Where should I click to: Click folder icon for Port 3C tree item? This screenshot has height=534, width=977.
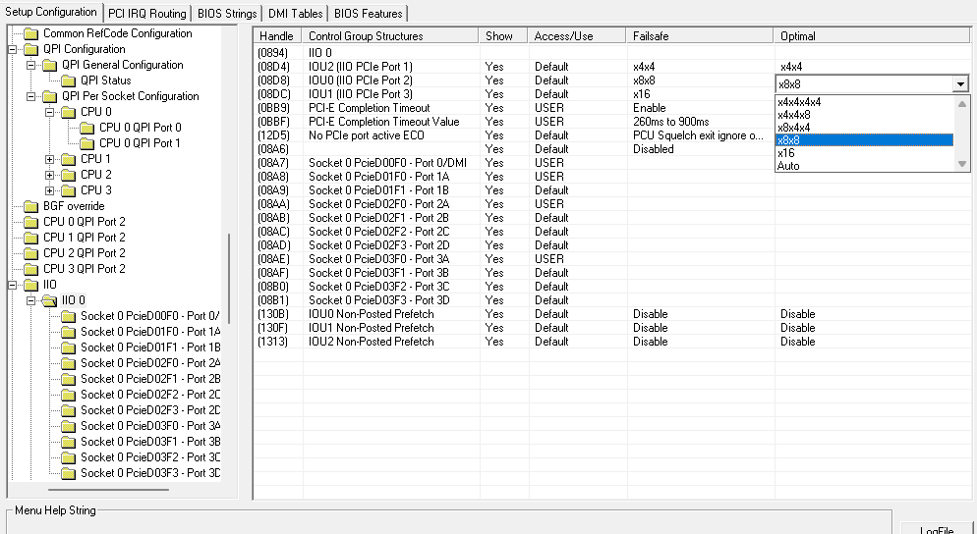(69, 457)
